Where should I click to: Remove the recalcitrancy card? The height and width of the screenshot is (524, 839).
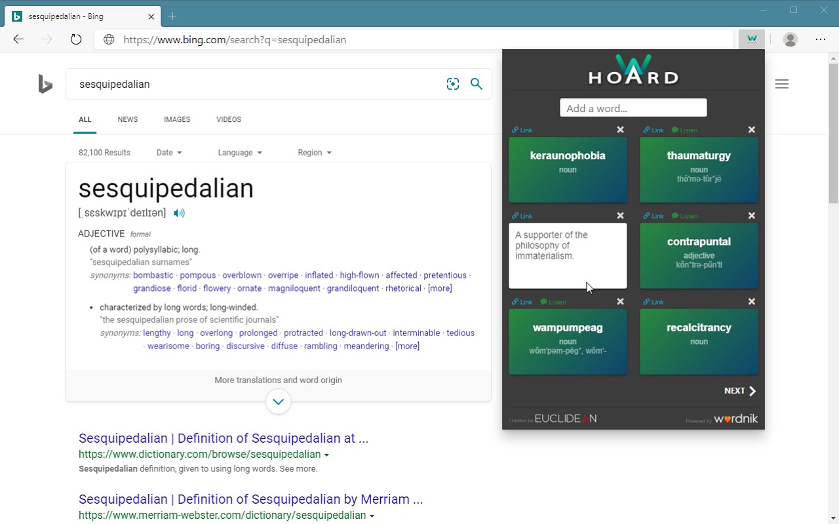(752, 301)
